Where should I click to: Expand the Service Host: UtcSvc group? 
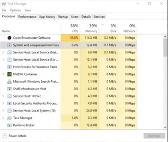3,96
